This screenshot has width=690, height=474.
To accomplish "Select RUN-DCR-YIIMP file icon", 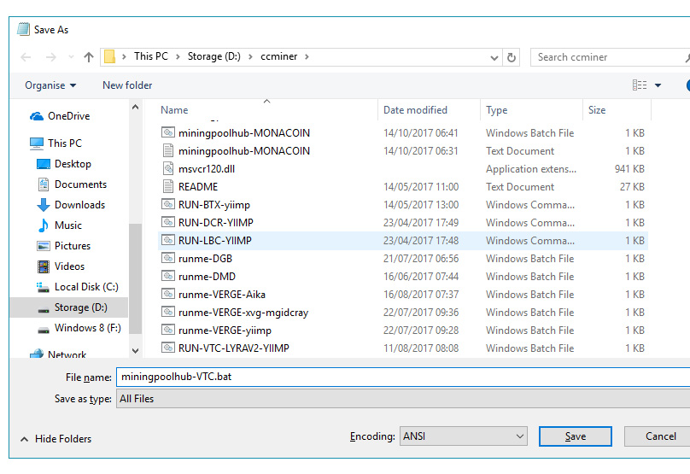I will pos(167,222).
